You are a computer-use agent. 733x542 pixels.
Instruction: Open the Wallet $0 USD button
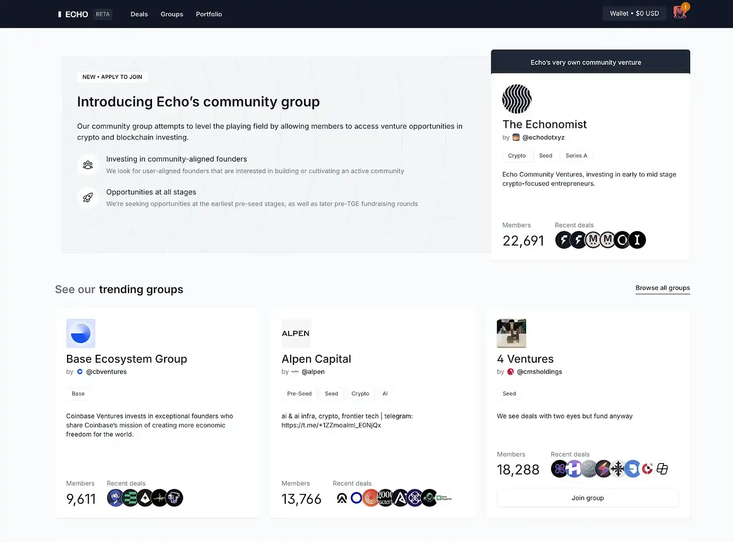tap(634, 14)
